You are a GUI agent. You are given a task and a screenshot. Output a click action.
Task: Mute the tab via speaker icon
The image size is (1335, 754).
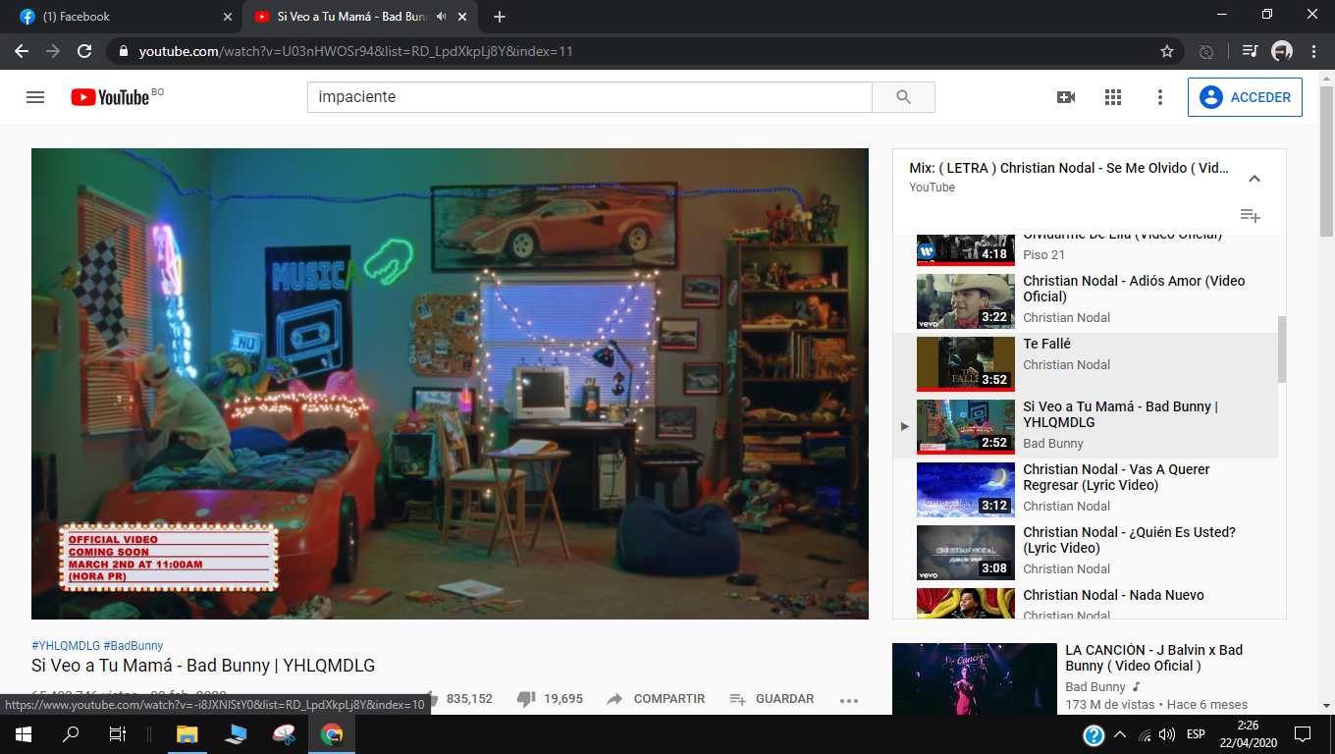point(441,17)
